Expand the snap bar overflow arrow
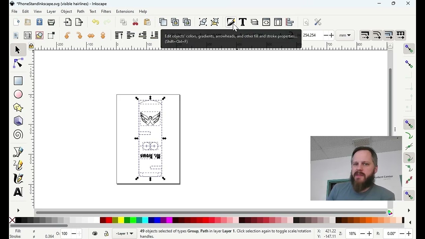This screenshot has height=239, width=425. click(409, 210)
